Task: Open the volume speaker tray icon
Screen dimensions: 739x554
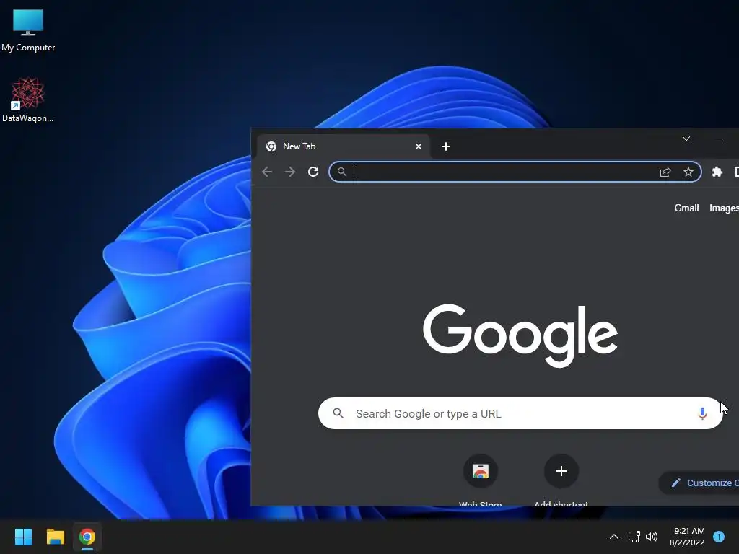Action: pyautogui.click(x=652, y=537)
